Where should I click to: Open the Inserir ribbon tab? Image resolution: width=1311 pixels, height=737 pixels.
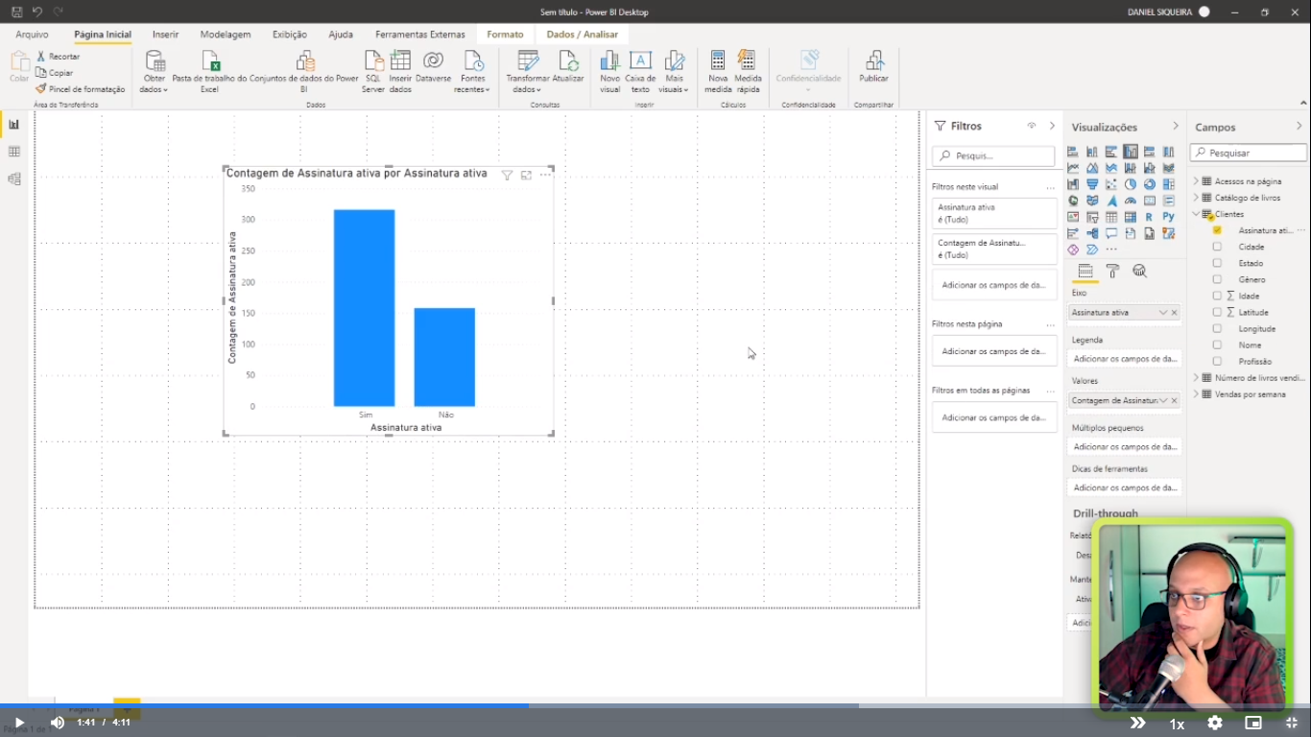(x=165, y=35)
